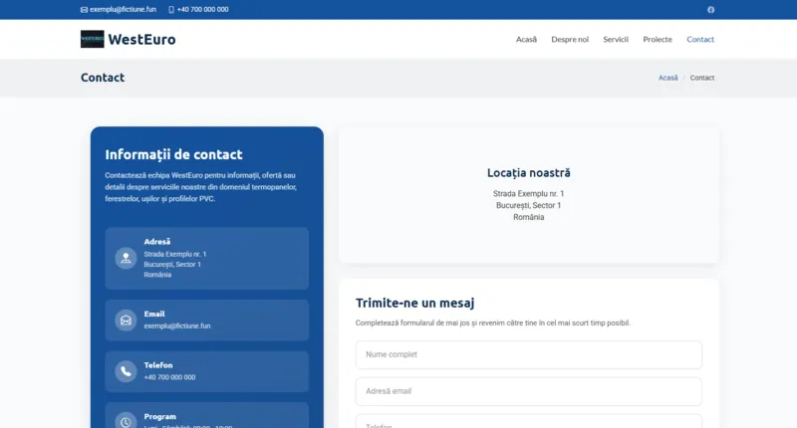
Task: Click the Adresă label in contact card
Action: 157,242
